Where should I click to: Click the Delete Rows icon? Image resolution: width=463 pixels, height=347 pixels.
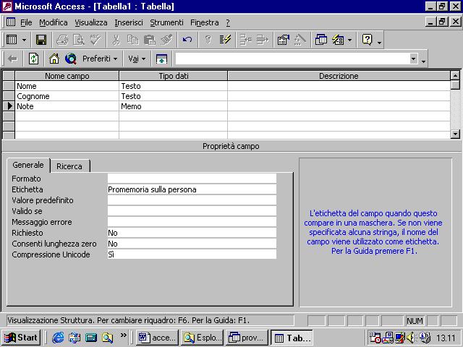coord(262,40)
